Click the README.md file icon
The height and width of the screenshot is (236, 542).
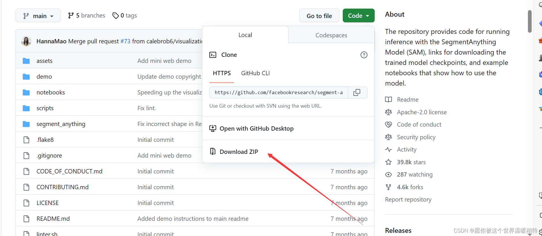26,219
